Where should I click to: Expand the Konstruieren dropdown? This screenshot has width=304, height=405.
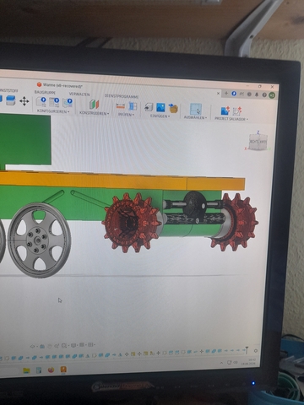pos(94,113)
